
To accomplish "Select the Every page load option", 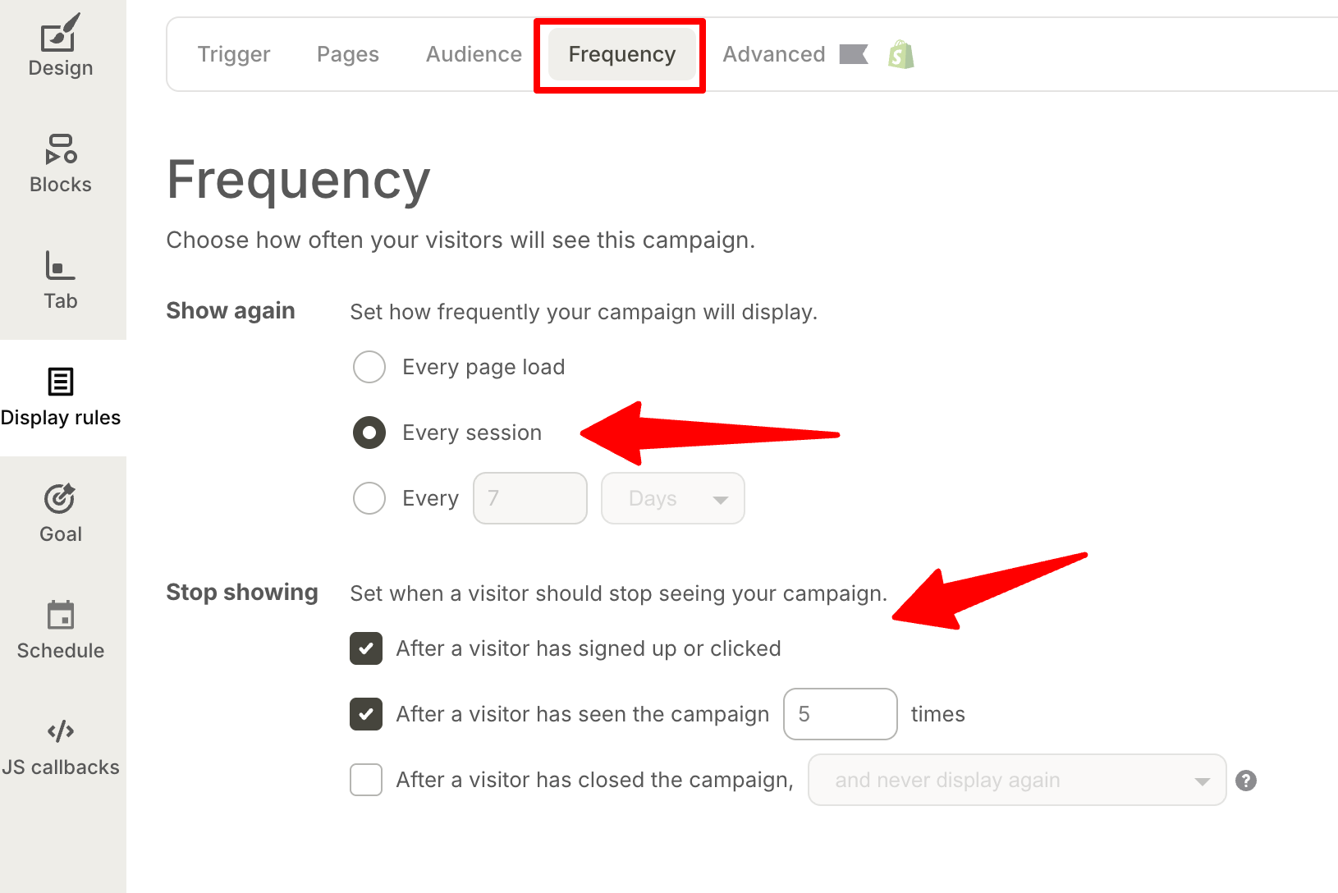I will click(369, 367).
